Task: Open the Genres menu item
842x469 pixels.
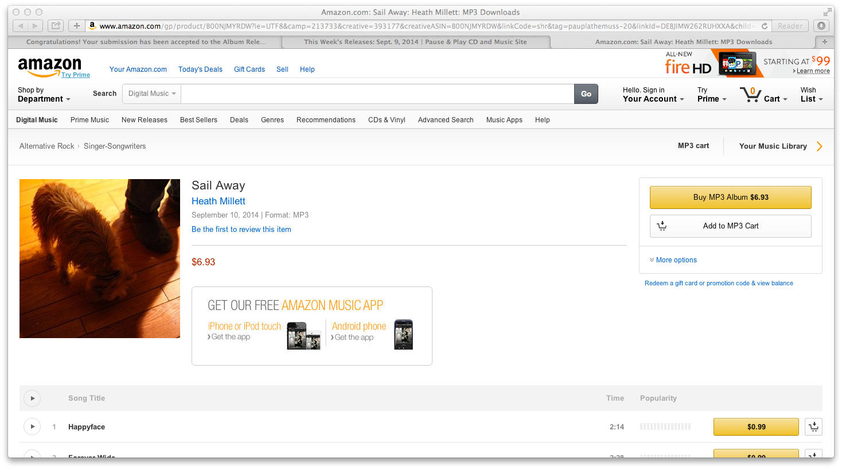Action: tap(272, 120)
